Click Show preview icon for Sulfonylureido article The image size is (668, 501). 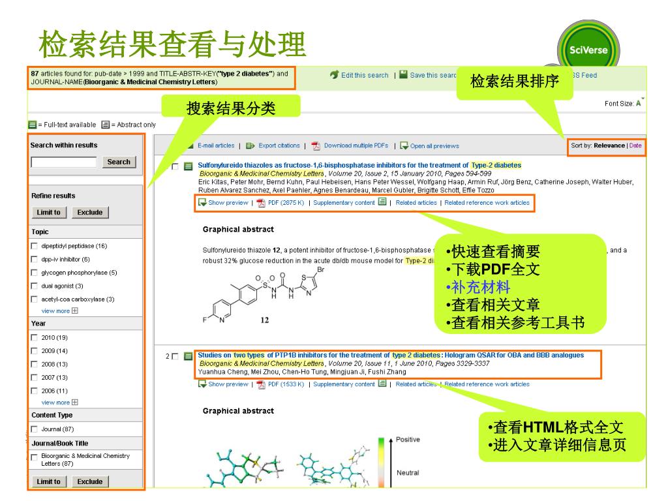(x=202, y=203)
